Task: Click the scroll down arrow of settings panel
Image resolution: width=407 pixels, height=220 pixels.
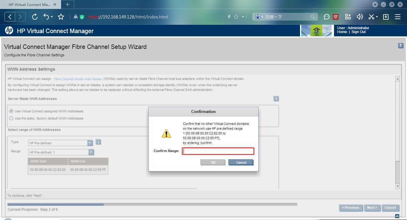Action: tap(397, 186)
